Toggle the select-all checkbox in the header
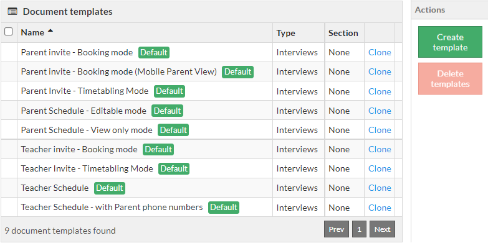This screenshot has height=243, width=488. pyautogui.click(x=9, y=31)
